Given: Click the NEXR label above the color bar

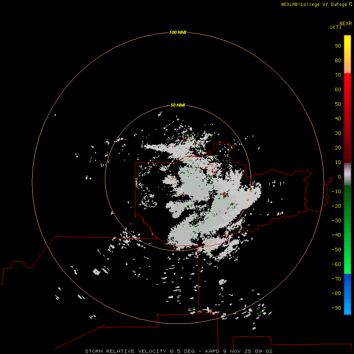Looking at the screenshot, I should (346, 24).
